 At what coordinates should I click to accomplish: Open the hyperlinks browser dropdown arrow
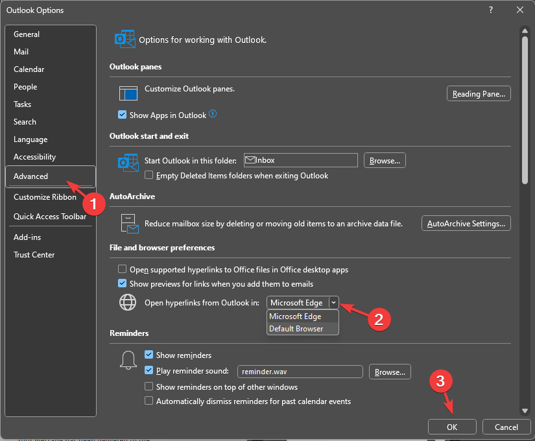333,302
